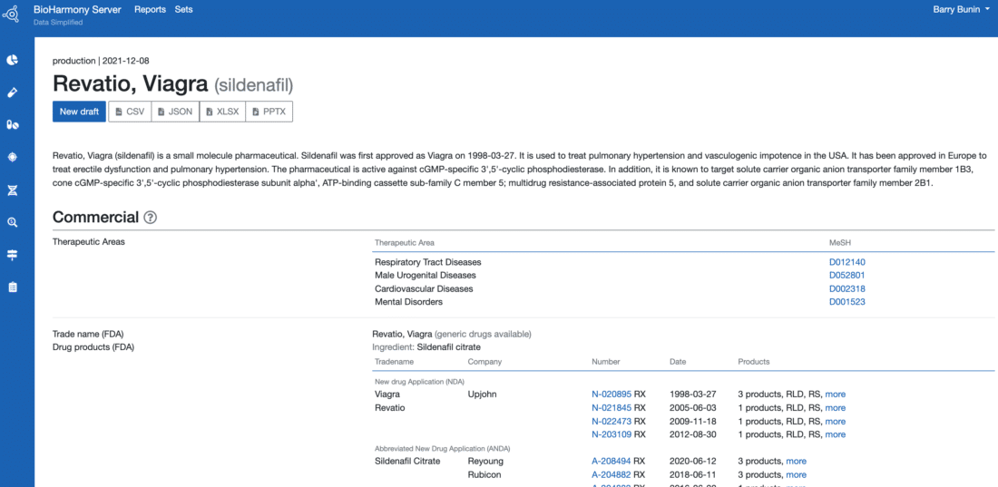998x487 pixels.
Task: Open application N-021845
Action: [611, 408]
